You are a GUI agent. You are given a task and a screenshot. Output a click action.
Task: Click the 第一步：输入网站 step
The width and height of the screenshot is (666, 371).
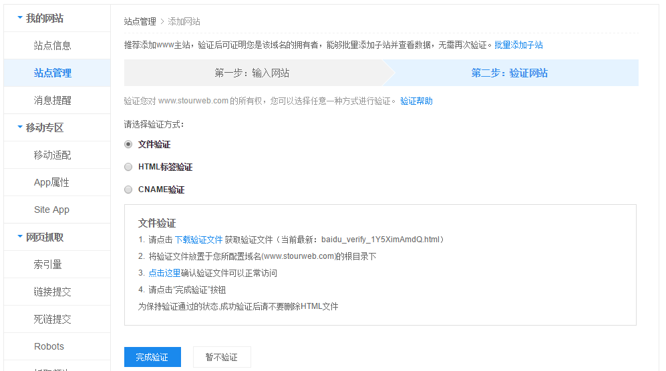[252, 73]
